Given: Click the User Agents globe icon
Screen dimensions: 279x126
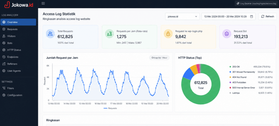Looking at the screenshot, I should coord(4,71).
